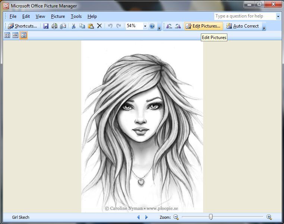
Task: Go to next picture with right arrow
Action: [146, 217]
